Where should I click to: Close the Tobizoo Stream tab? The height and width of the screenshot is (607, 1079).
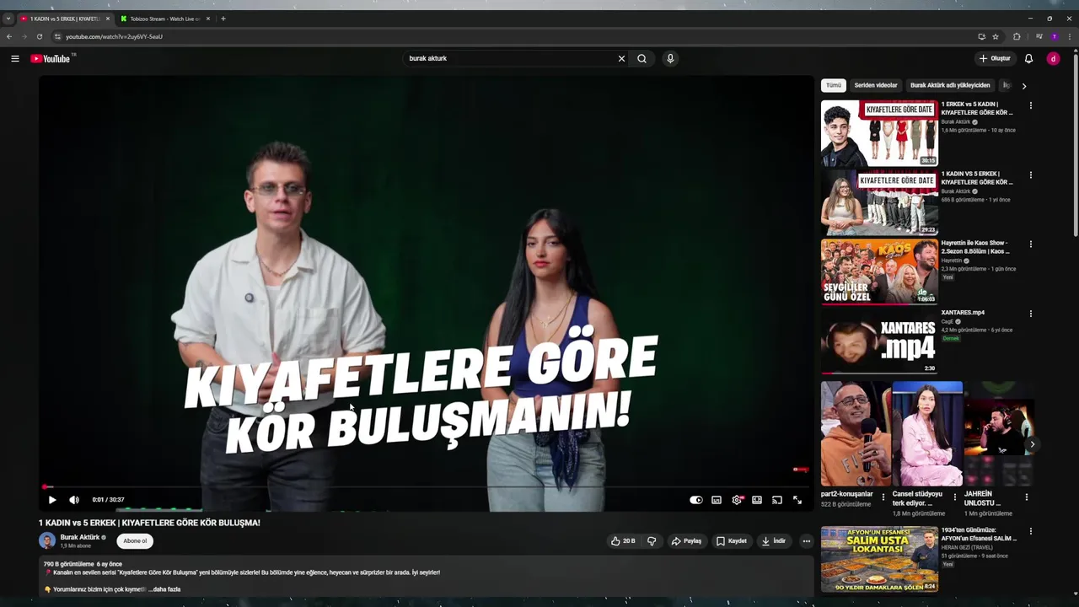(208, 19)
